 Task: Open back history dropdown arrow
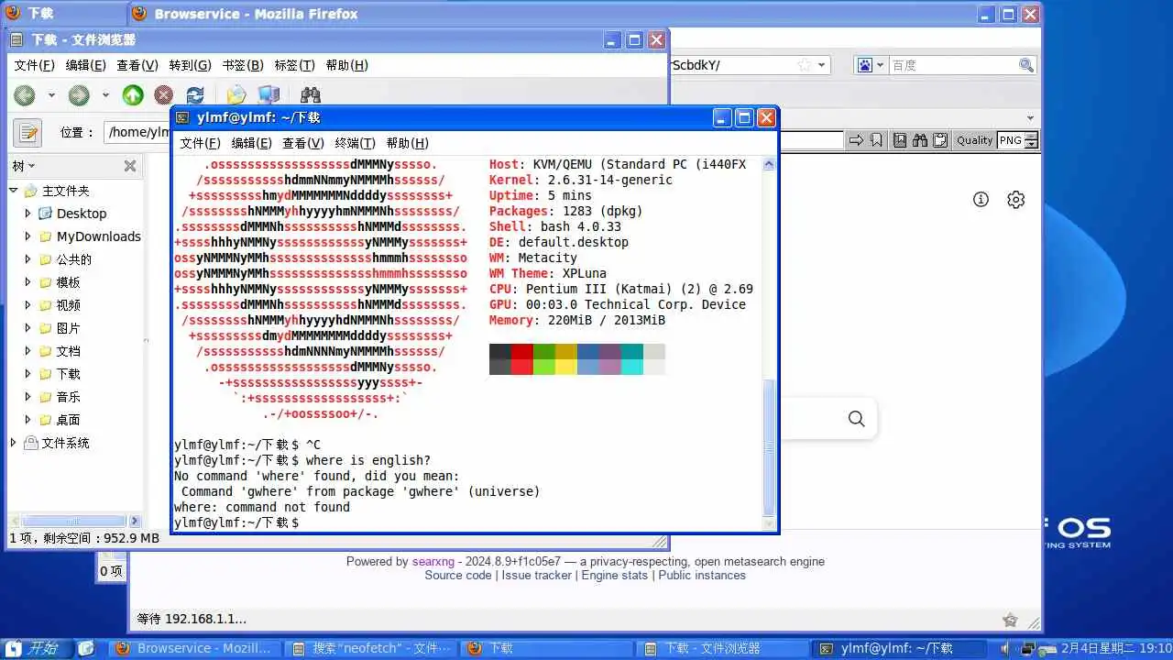pos(51,95)
